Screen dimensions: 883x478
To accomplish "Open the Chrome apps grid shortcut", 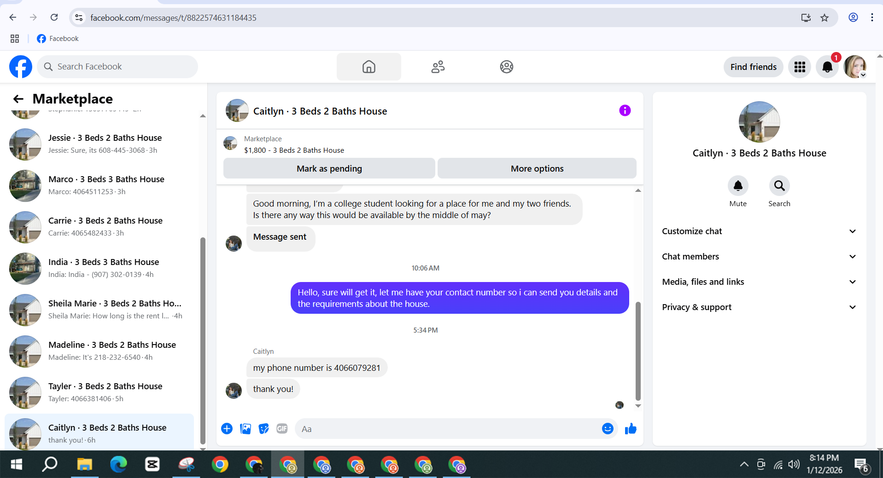I will pos(15,39).
